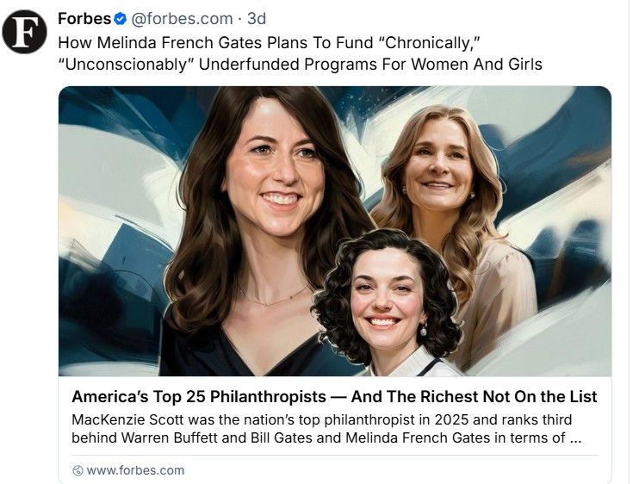Click the blue verified badge next to Forbes
Viewport: 633px width, 484px height.
pyautogui.click(x=121, y=18)
